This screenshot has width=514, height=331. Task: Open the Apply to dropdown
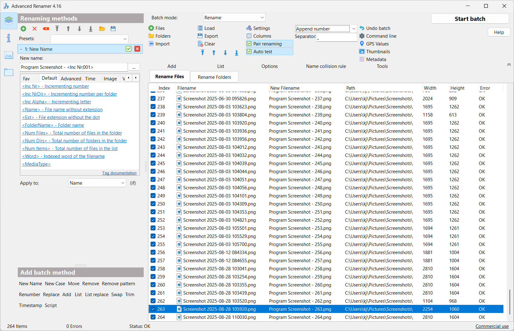tap(97, 183)
